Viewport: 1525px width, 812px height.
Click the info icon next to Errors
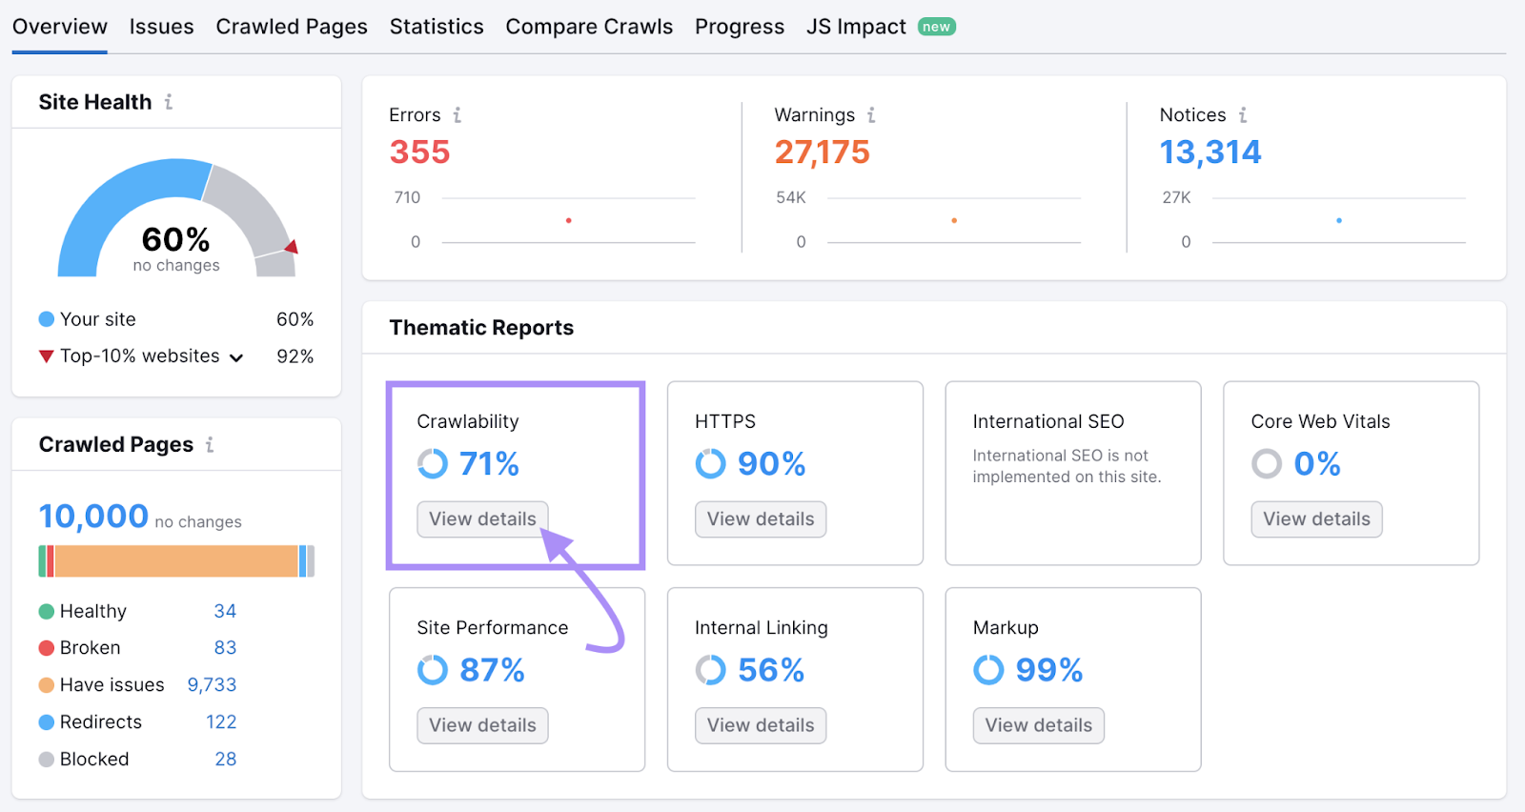tap(457, 115)
